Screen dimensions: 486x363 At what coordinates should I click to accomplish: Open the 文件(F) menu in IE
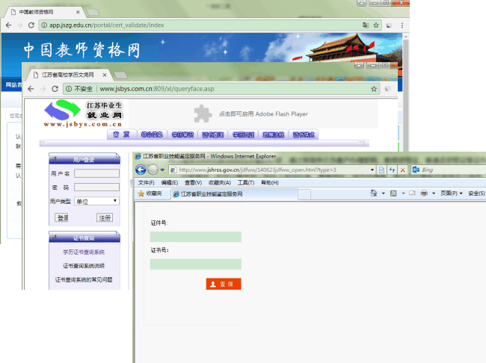pyautogui.click(x=146, y=183)
